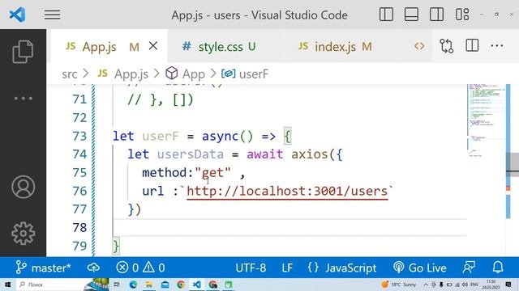Open Task View in the Windows taskbar
The width and height of the screenshot is (519, 291).
pos(117,285)
